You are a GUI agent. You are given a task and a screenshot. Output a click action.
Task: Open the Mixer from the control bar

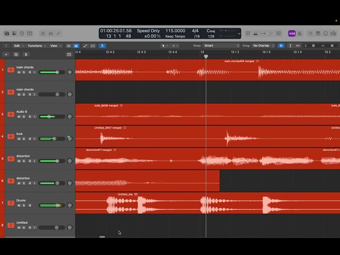50,33
